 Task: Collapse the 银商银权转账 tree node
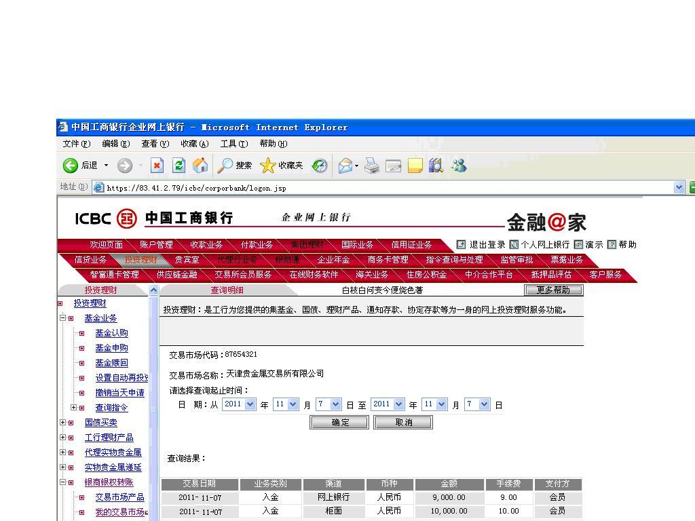(x=63, y=482)
